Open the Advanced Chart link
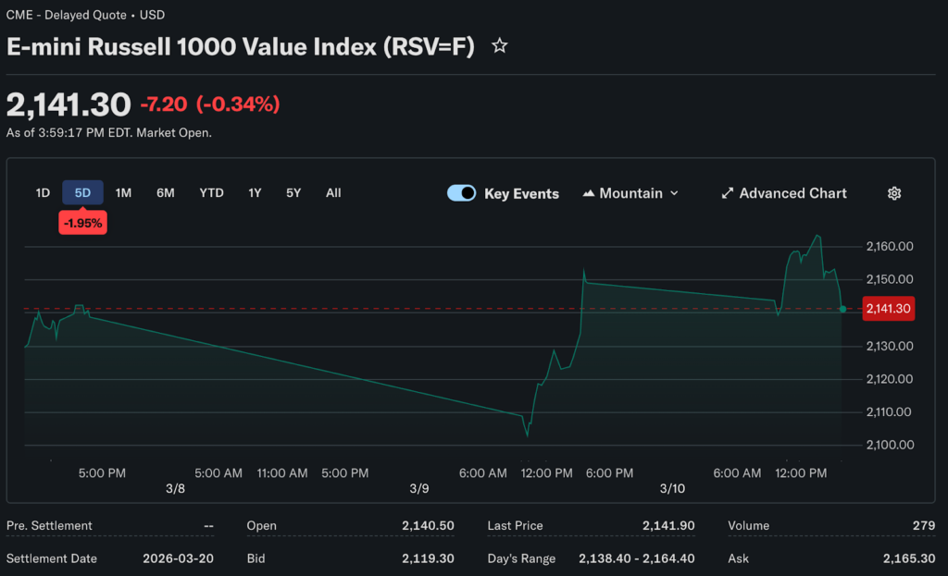This screenshot has height=576, width=948. point(792,193)
